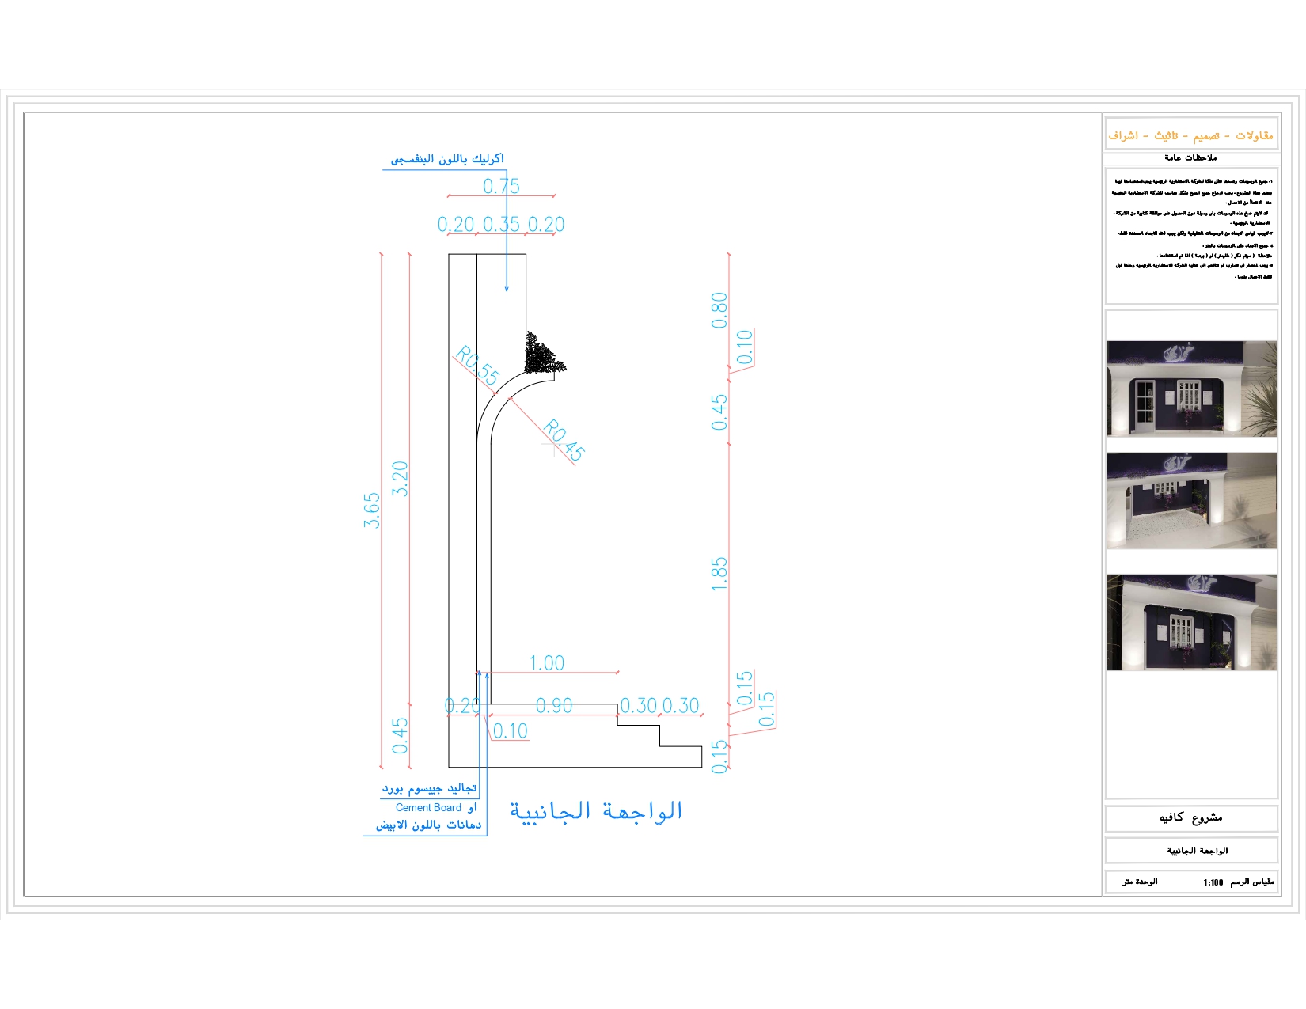Click the label اكرليك باللون البنفسجي
This screenshot has width=1306, height=1009.
click(x=447, y=159)
